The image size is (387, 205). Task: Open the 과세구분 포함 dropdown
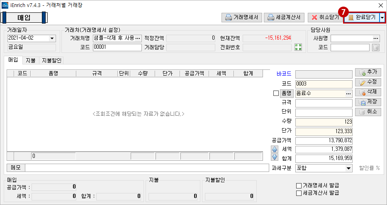point(348,168)
